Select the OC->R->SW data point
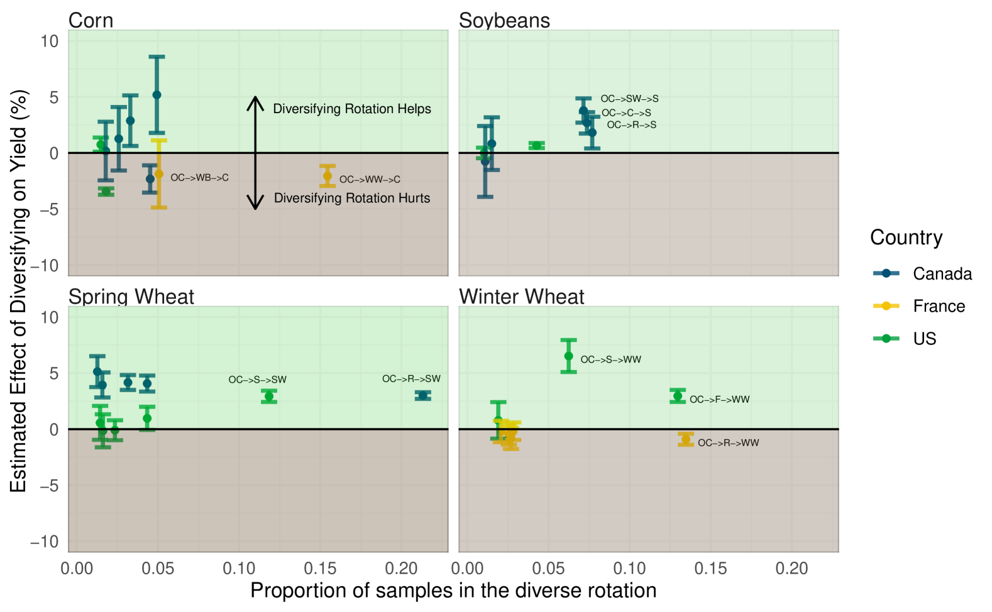 click(x=423, y=395)
